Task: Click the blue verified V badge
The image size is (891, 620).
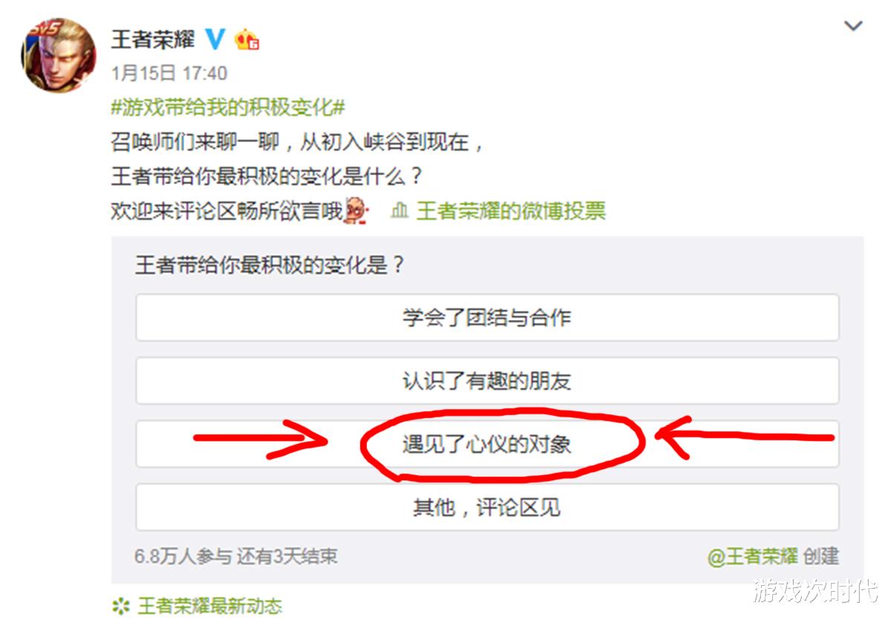Action: 215,39
